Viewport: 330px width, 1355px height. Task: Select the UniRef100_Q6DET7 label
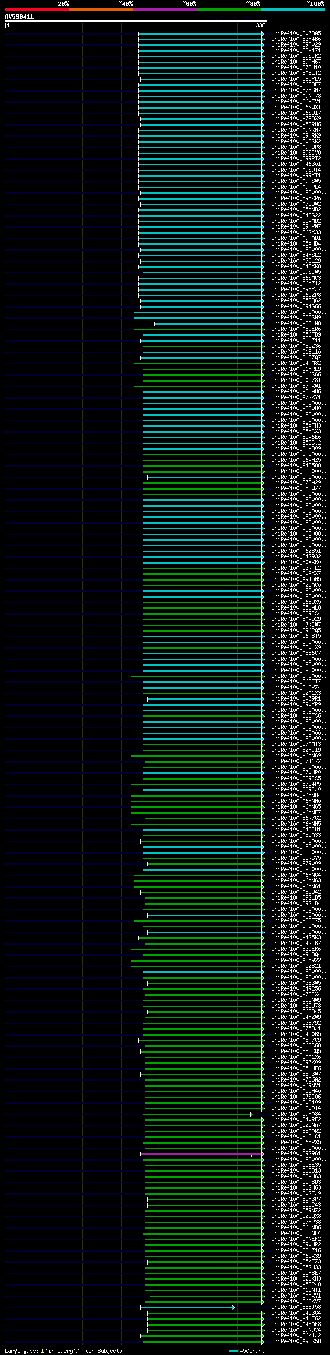[296, 682]
